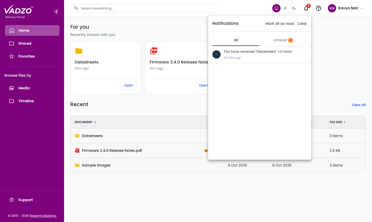Image resolution: width=372 pixels, height=222 pixels.
Task: Click the Sample Images folder icon
Action: (77, 165)
